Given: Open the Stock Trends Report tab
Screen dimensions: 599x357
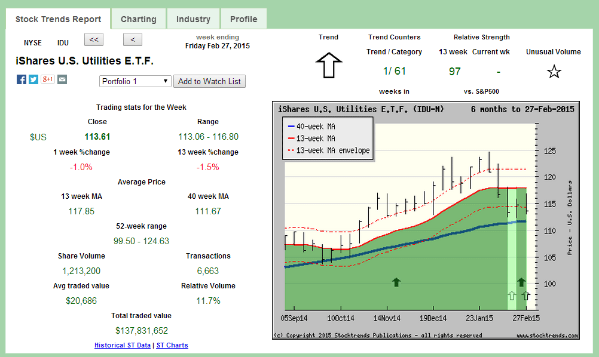Looking at the screenshot, I should click(x=58, y=19).
